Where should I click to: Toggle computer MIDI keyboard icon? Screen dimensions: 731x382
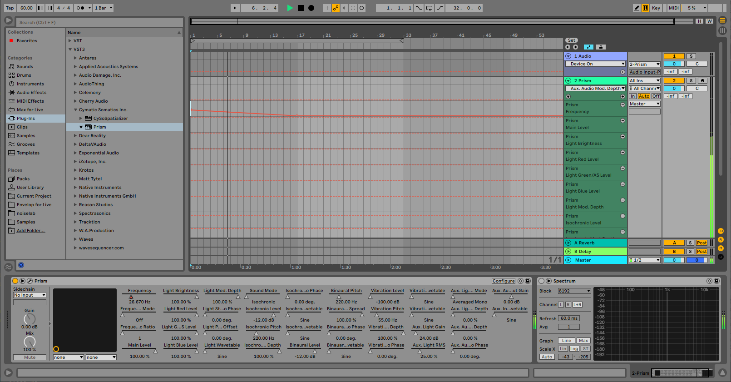645,8
